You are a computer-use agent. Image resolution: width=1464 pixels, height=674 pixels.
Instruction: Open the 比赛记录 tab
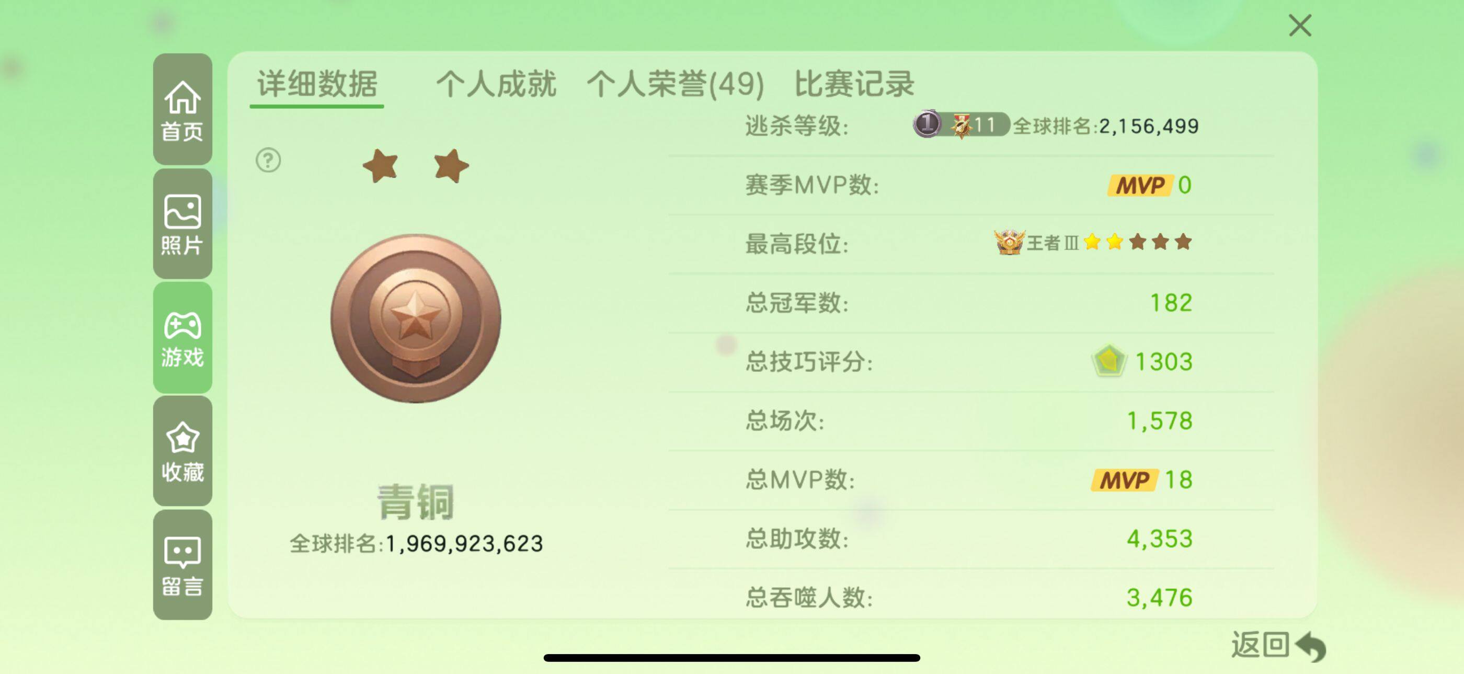point(854,84)
